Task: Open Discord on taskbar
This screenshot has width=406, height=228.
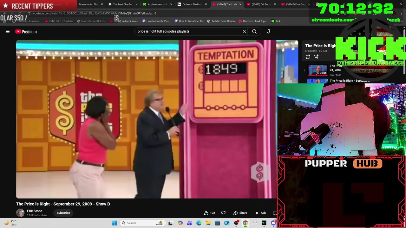Action: [x=273, y=223]
